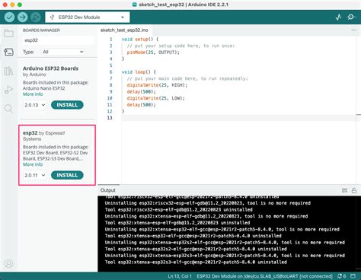Click void loop() line
Viewport: 361px width, 280px height.
tap(139, 72)
